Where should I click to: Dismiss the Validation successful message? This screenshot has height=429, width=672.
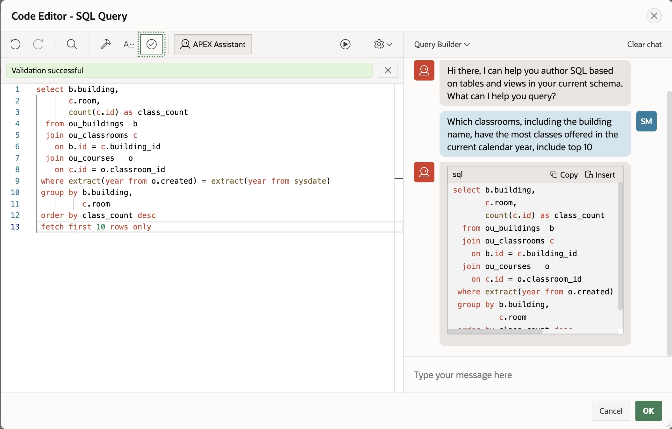(x=388, y=70)
